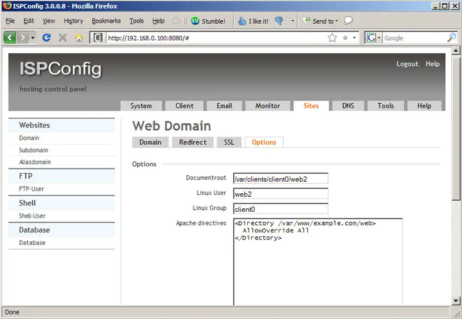Reload the page with the Refresh icon
Screen dimensions: 462x319
(x=47, y=37)
